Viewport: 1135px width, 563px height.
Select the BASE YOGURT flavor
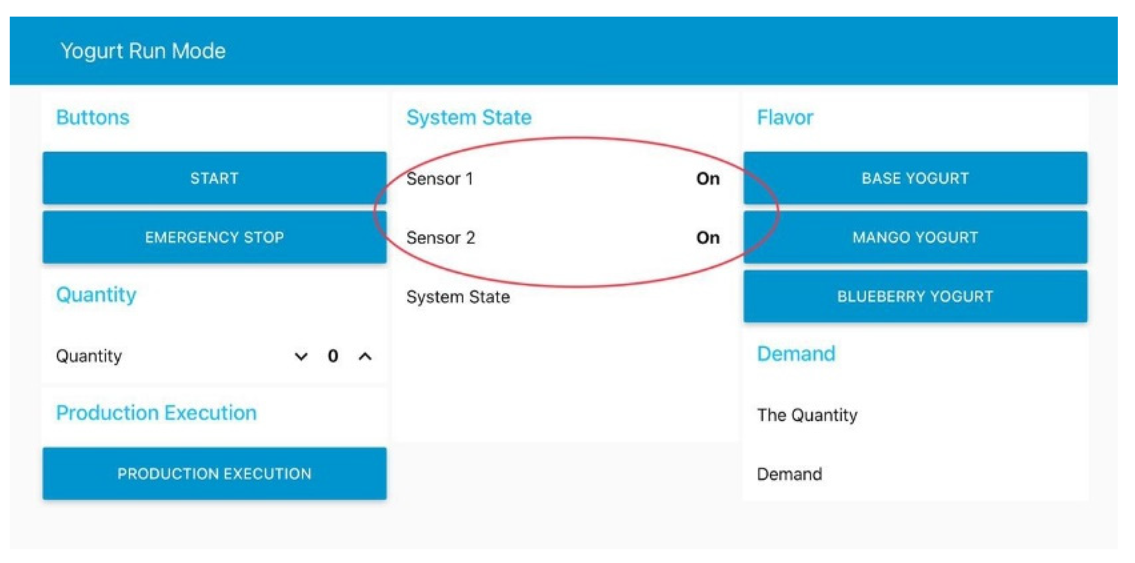tap(915, 178)
